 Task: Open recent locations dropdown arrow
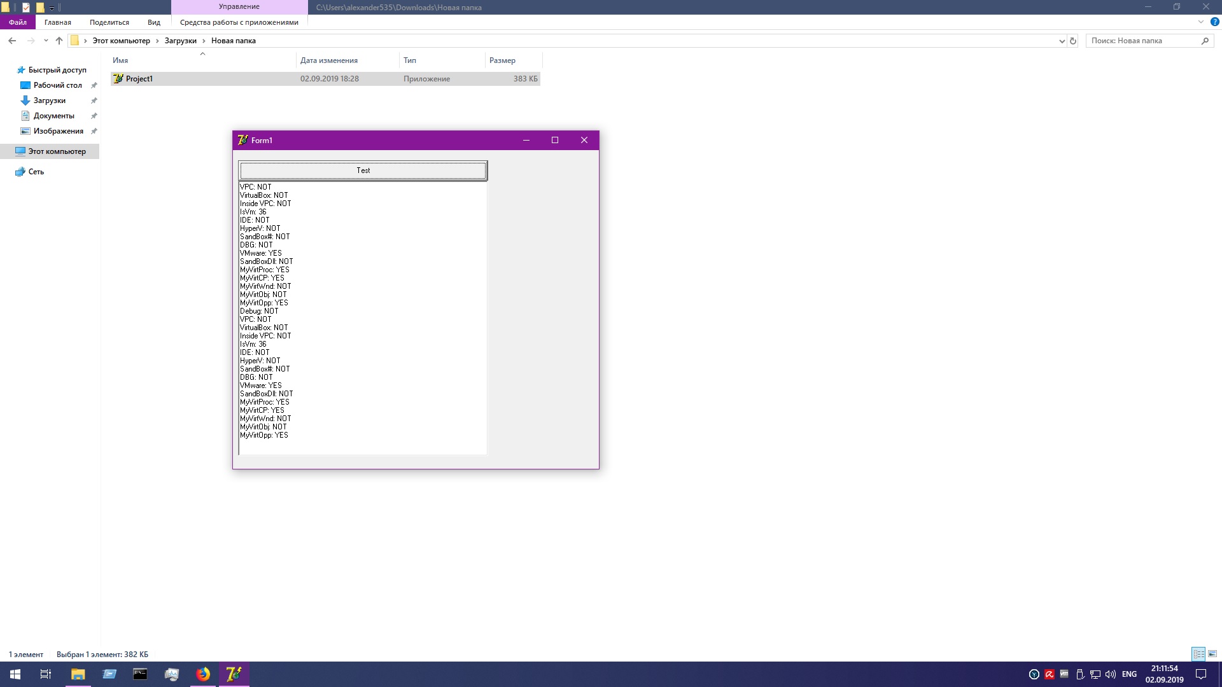click(x=46, y=41)
